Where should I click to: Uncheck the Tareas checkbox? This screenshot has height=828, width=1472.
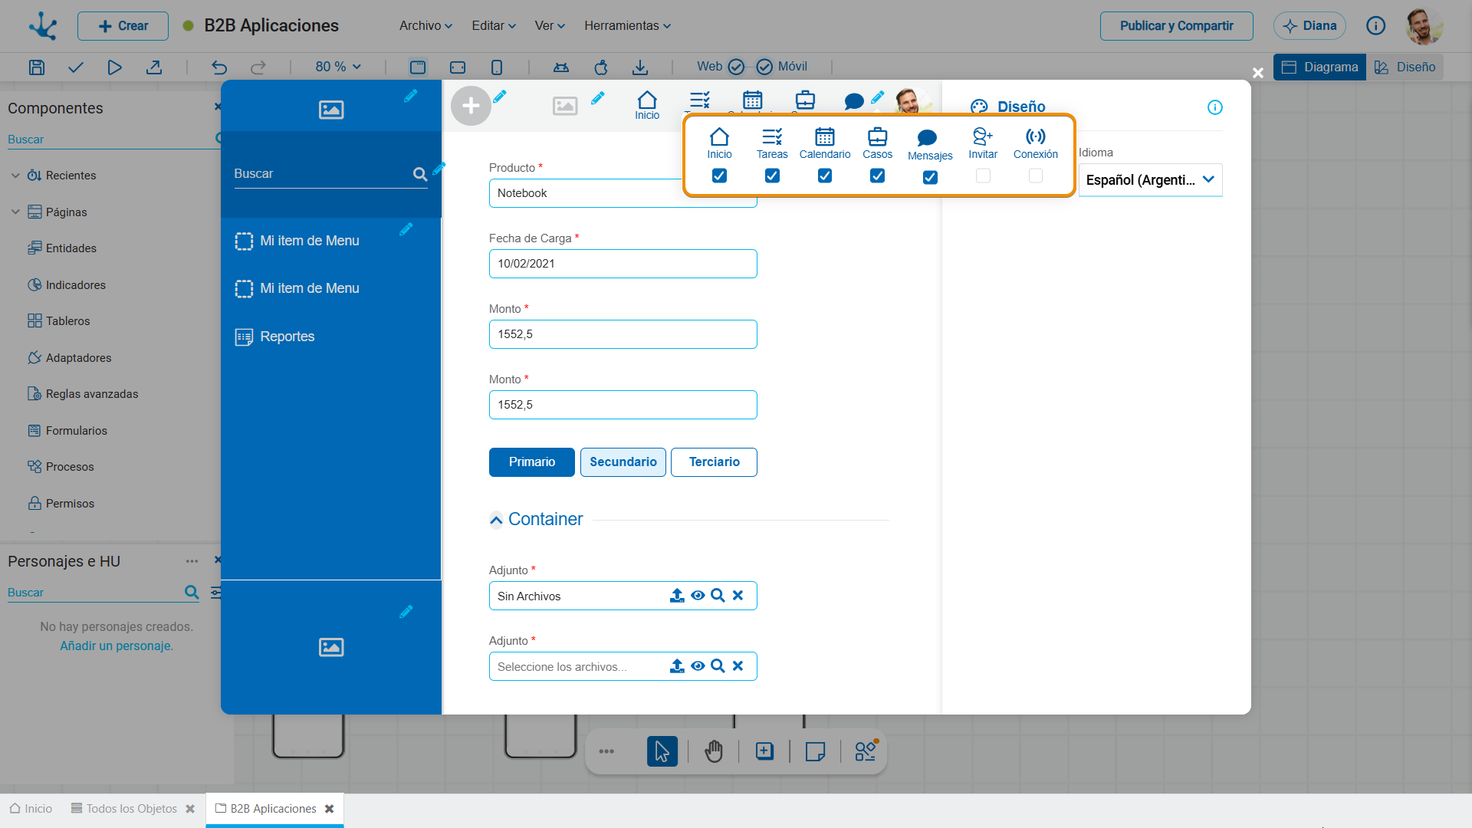772,176
